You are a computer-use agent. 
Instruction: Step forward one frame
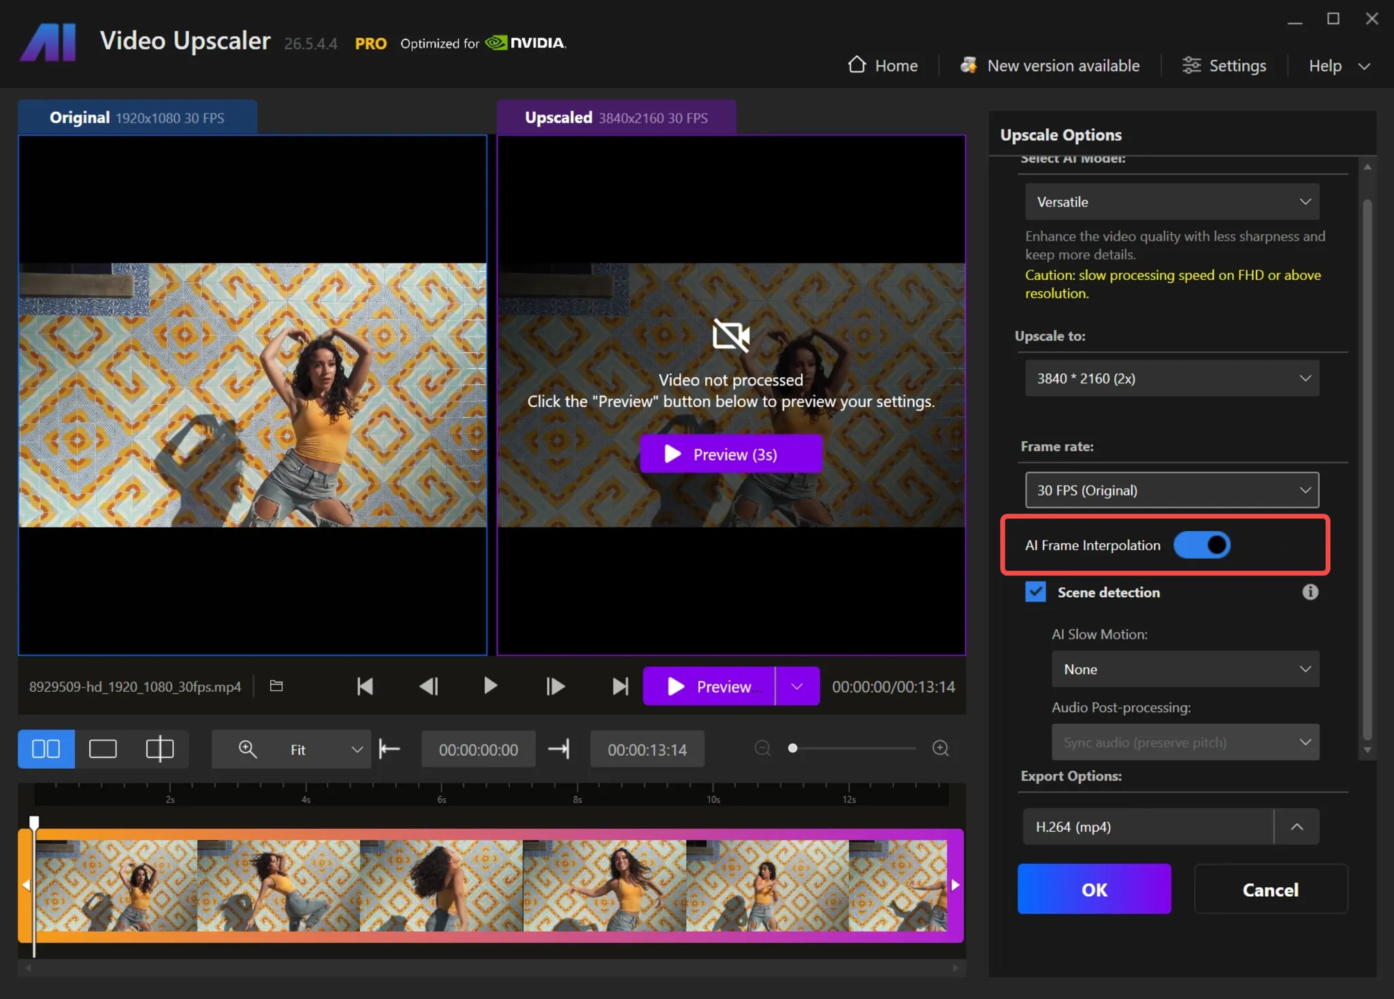pos(554,686)
